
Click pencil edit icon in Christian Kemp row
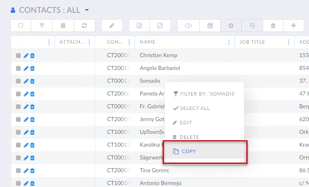26,56
